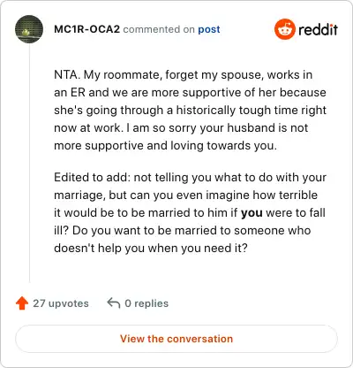Open the MC1R-OCA2 username profile
The width and height of the screenshot is (353, 368).
click(87, 29)
